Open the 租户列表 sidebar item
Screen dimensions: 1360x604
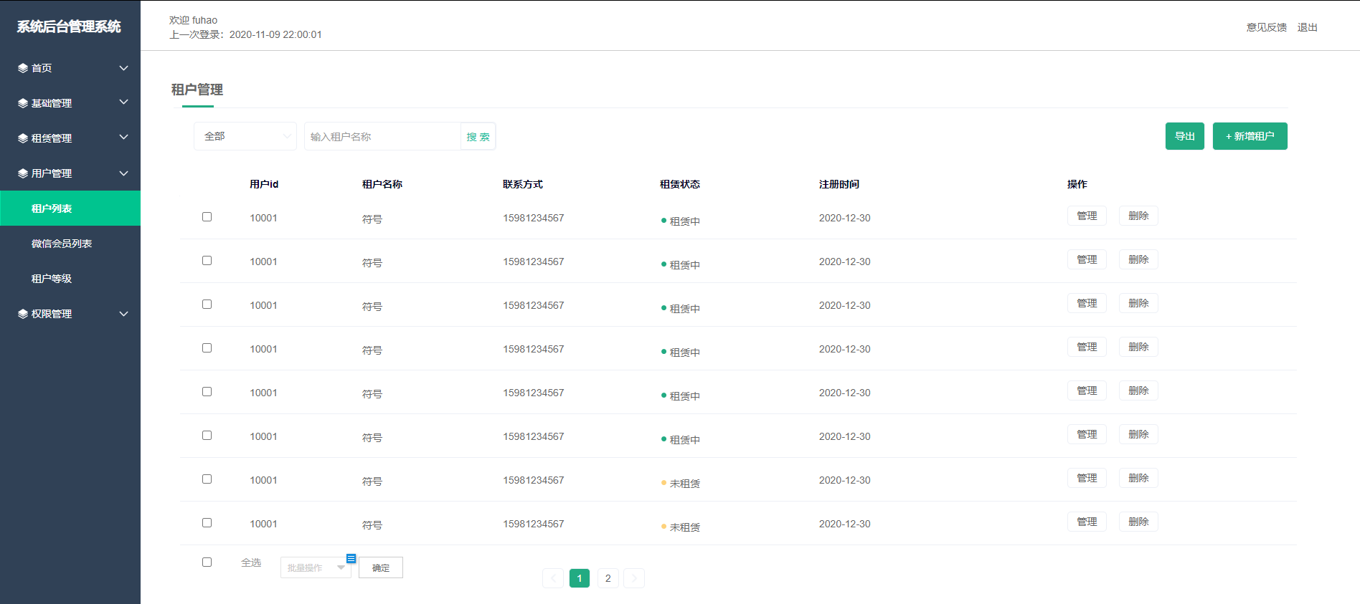pyautogui.click(x=70, y=208)
